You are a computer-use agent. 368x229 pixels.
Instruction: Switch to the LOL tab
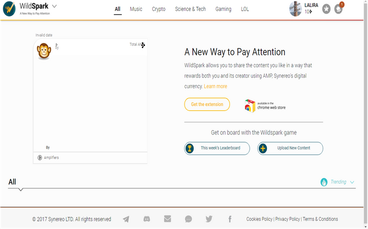pyautogui.click(x=245, y=9)
